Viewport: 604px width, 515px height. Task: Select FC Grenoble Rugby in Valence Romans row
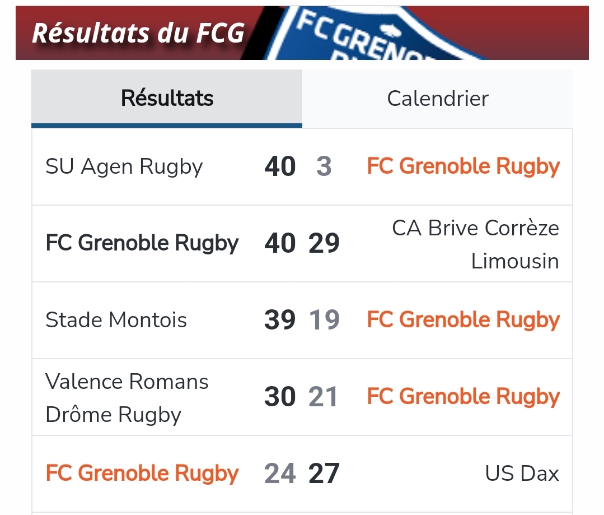(x=463, y=397)
